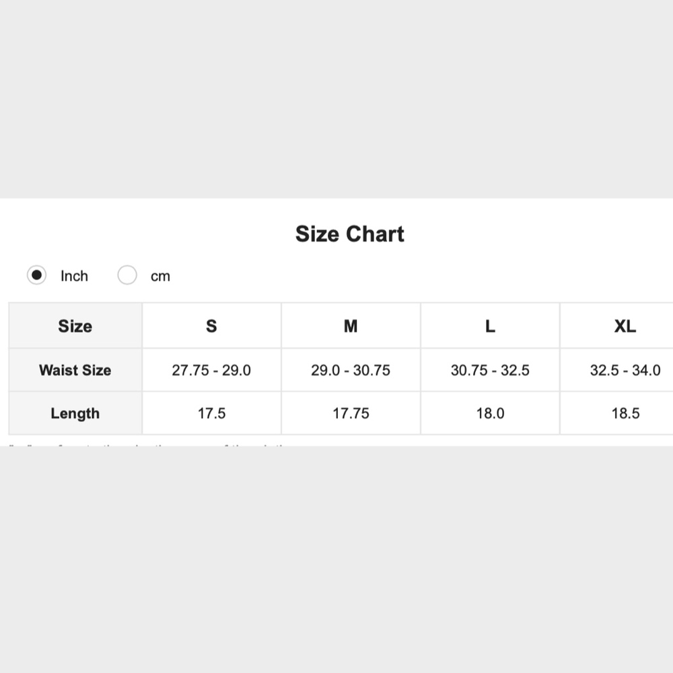Viewport: 673px width, 673px height.
Task: Click the S size column header
Action: [x=211, y=326]
